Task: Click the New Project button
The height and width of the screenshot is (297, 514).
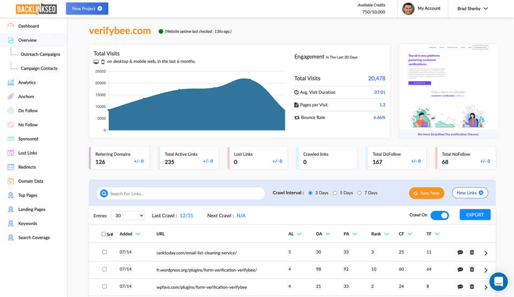Action: 87,9
